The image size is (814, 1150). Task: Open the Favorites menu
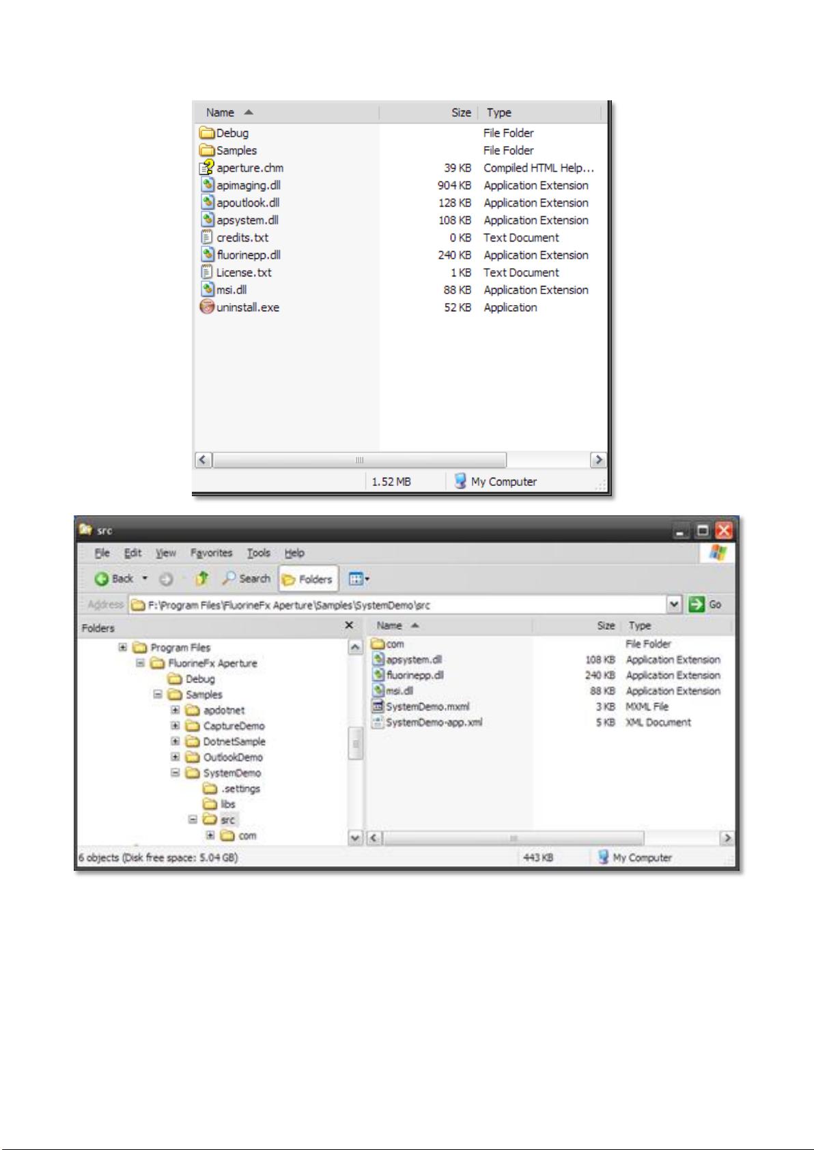(211, 553)
